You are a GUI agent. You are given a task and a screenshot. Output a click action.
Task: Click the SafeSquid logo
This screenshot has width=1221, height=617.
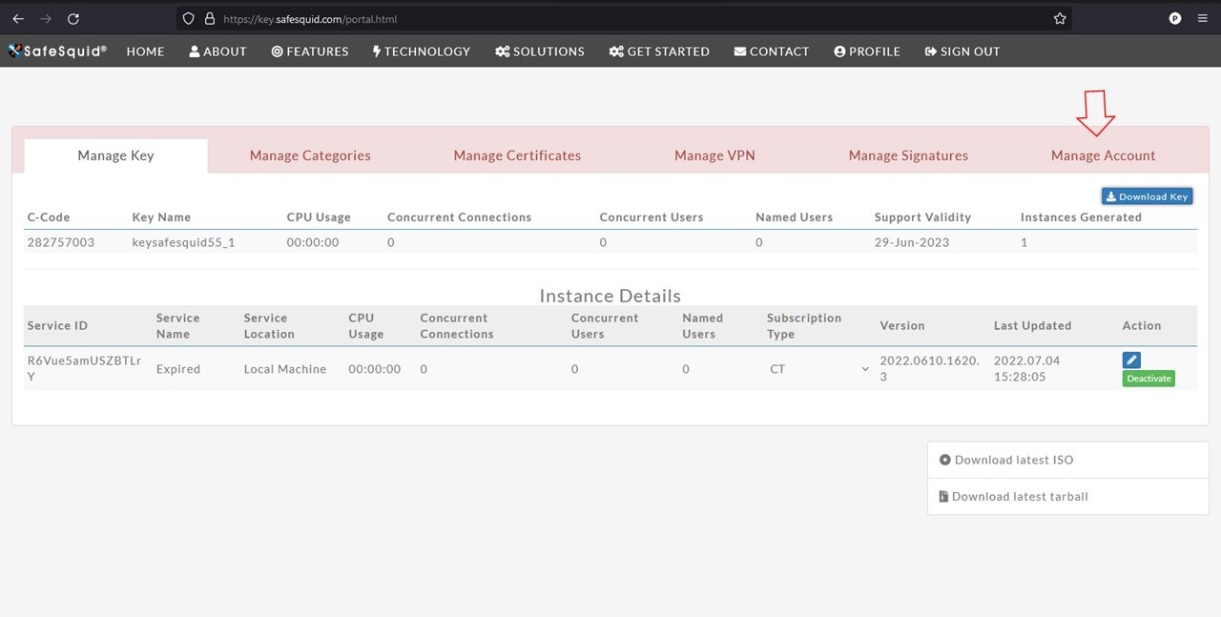(57, 51)
